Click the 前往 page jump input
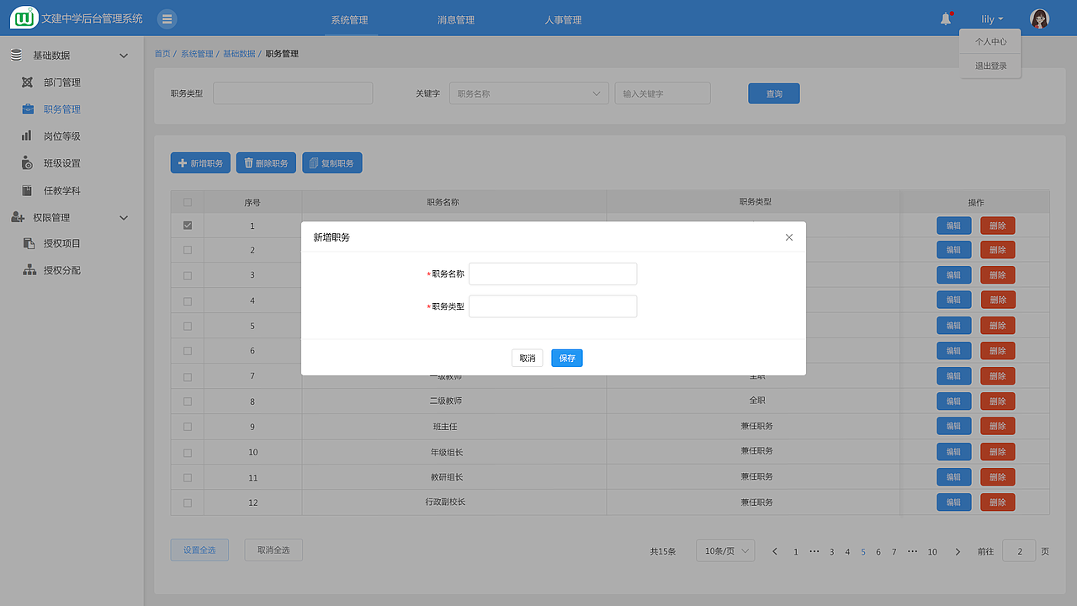 click(1019, 550)
